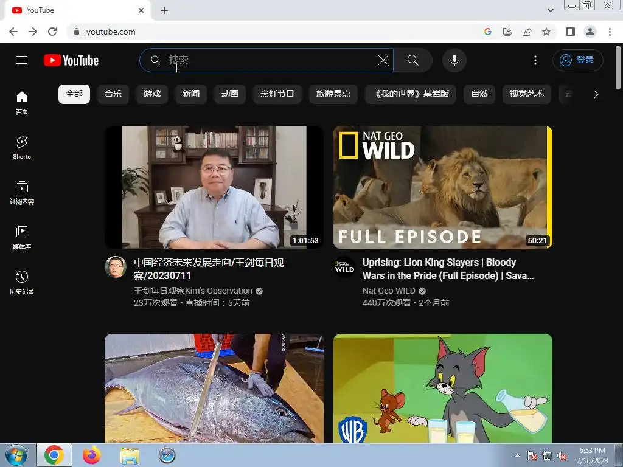The width and height of the screenshot is (623, 467).
Task: Toggle Chrome side panel
Action: click(x=571, y=32)
